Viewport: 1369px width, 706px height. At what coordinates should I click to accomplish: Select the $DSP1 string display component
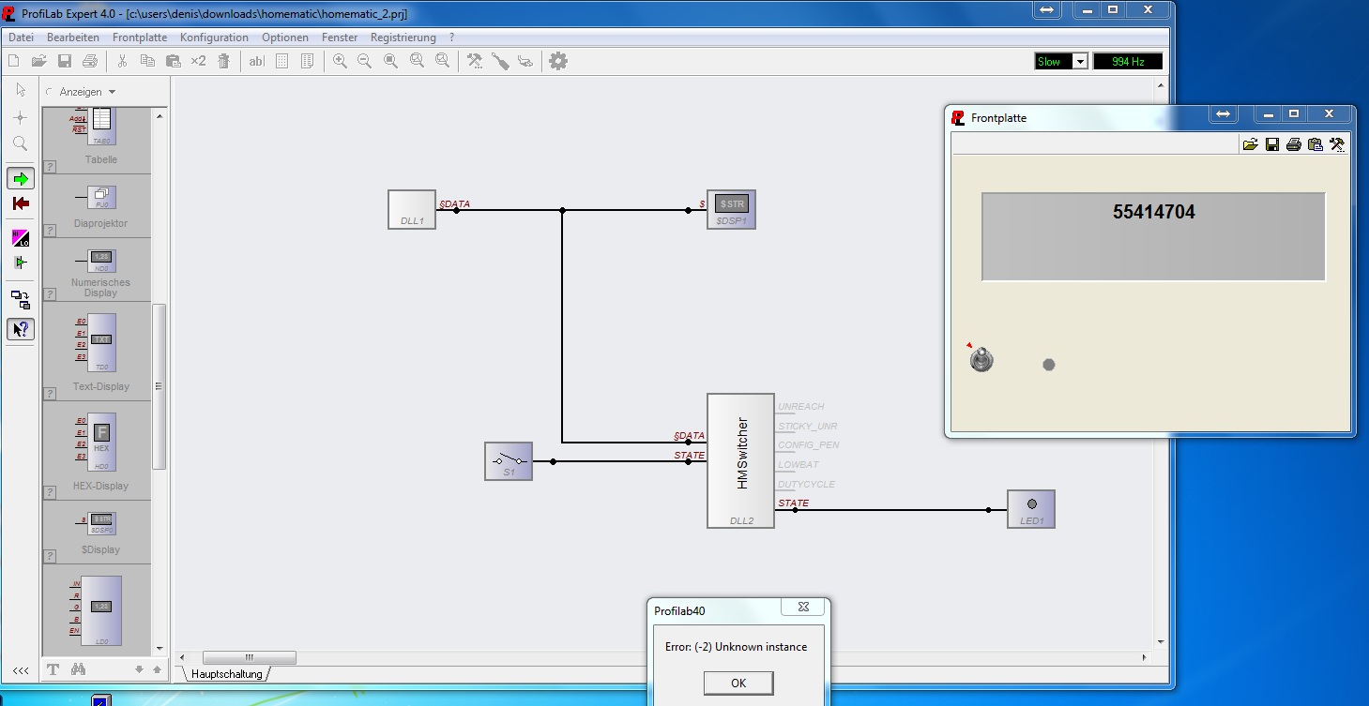(731, 209)
